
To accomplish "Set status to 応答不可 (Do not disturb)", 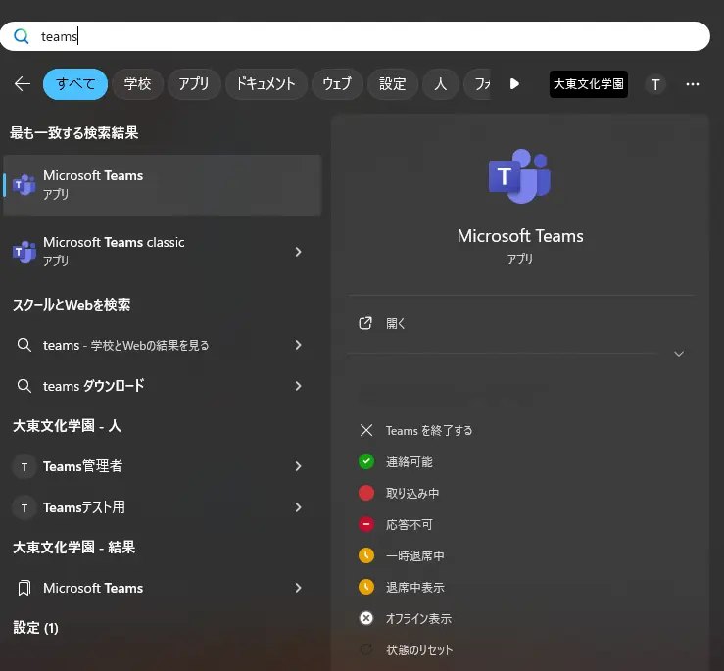I will click(409, 524).
